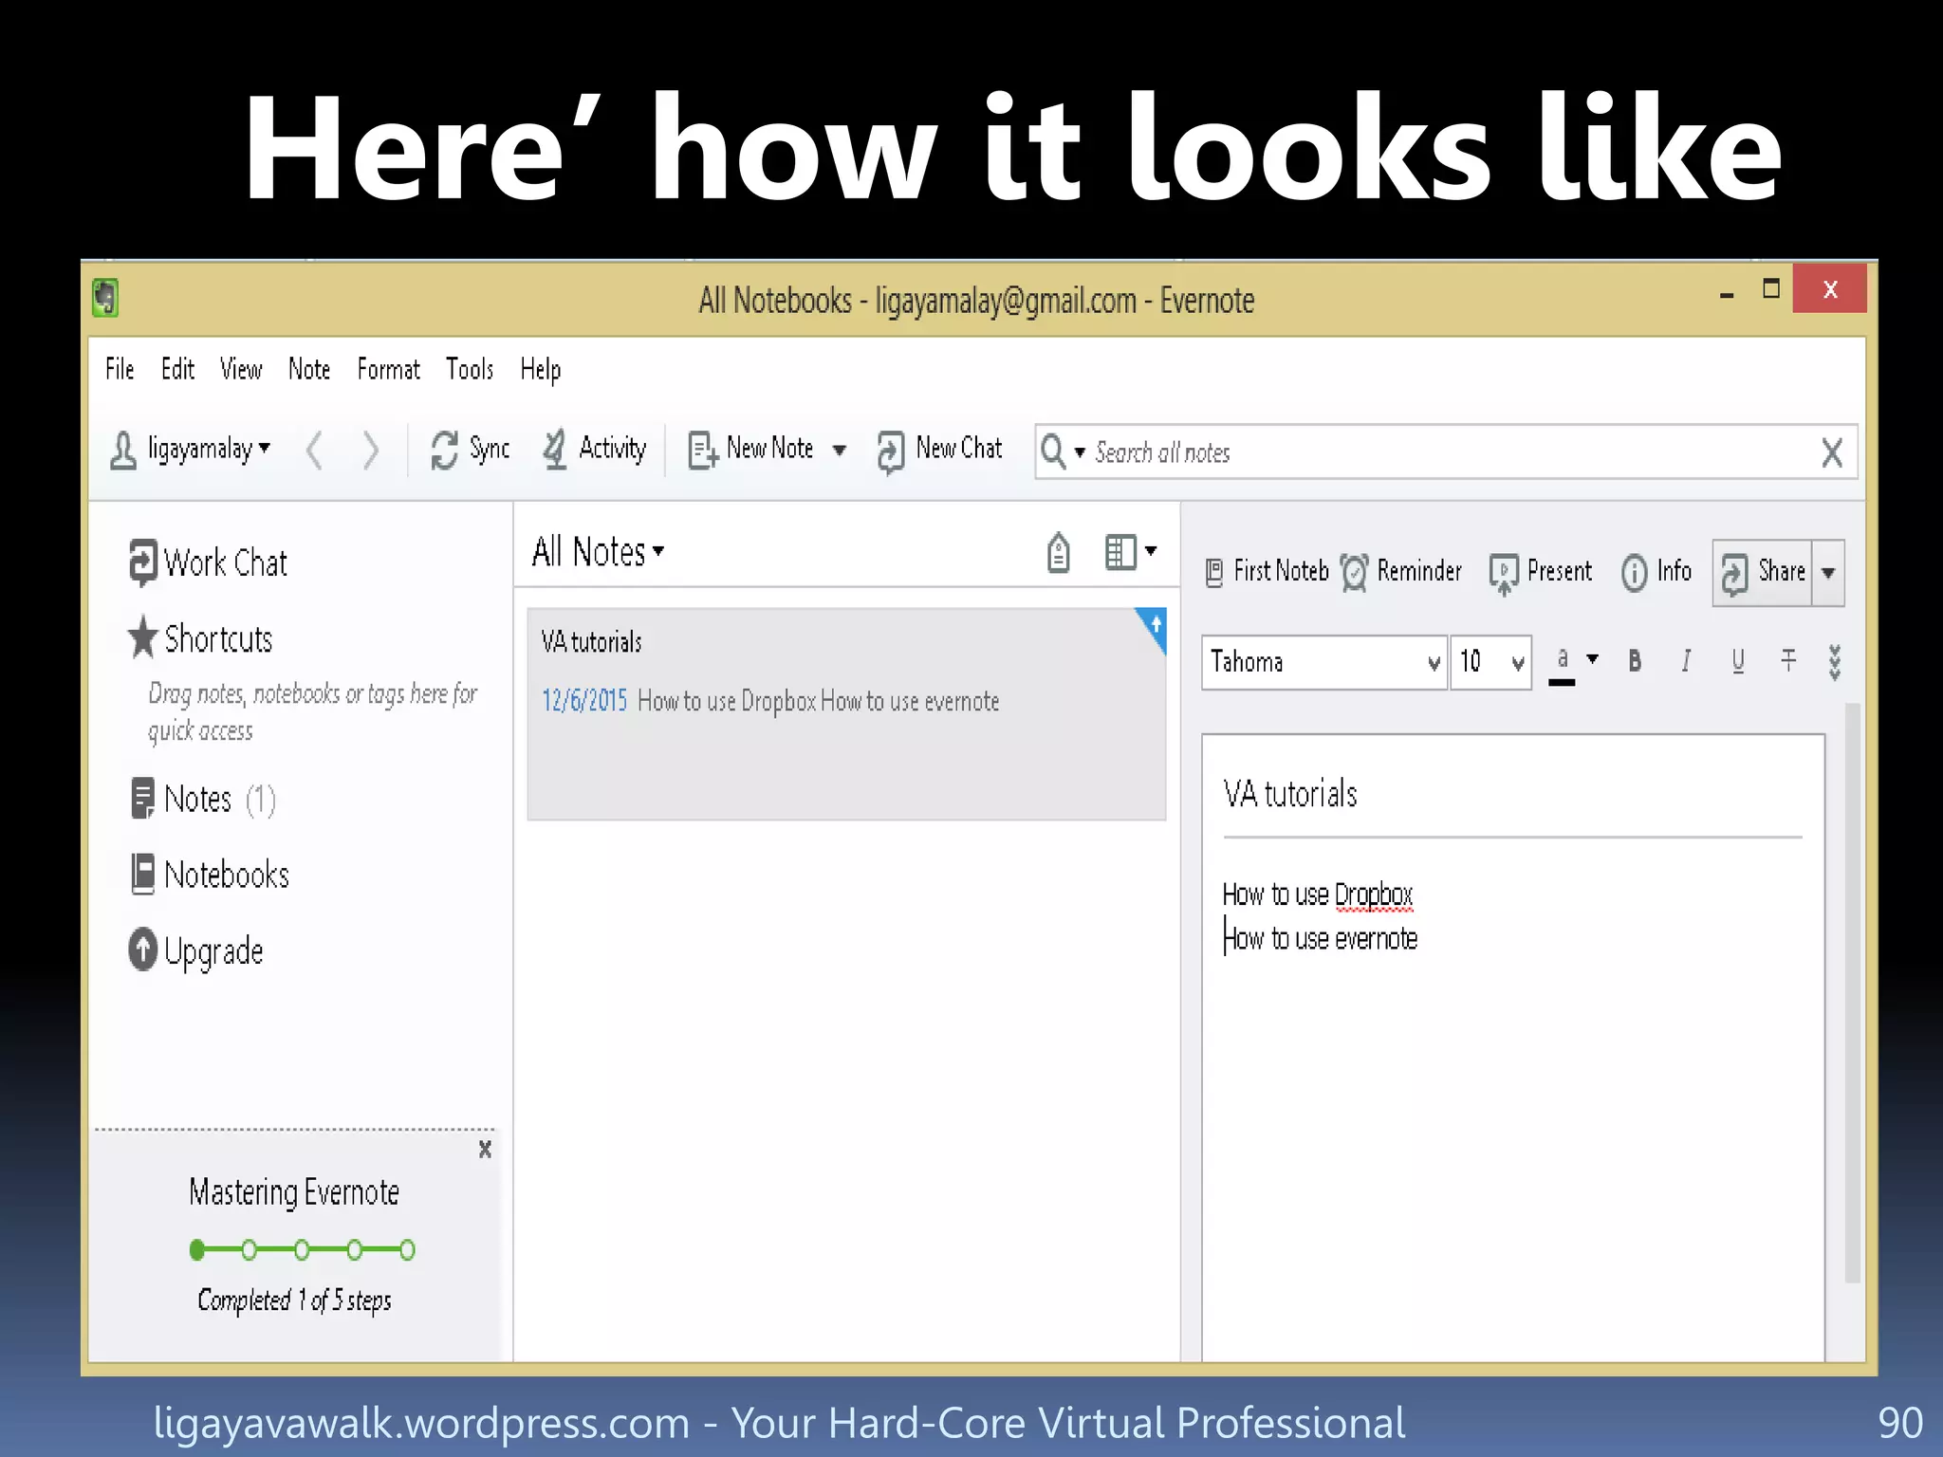Click the Sync icon in toolbar
This screenshot has width=1943, height=1457.
point(444,450)
